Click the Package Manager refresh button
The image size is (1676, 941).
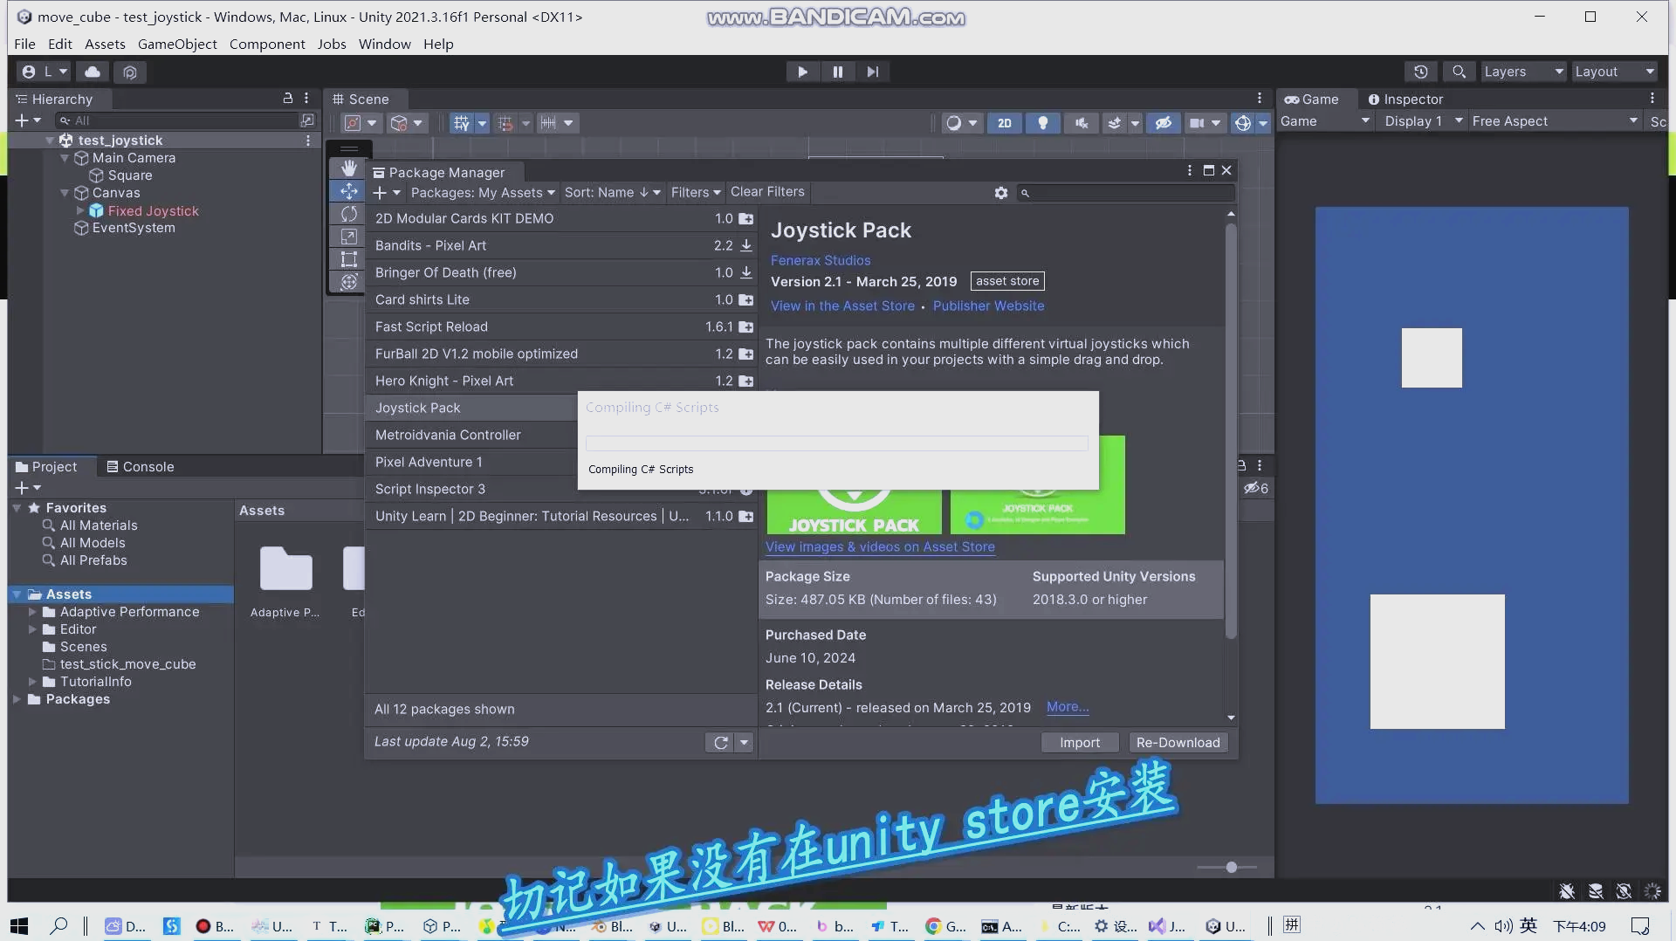(720, 742)
